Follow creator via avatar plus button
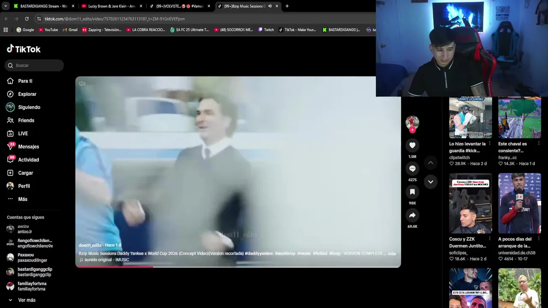The height and width of the screenshot is (308, 548). coord(412,130)
